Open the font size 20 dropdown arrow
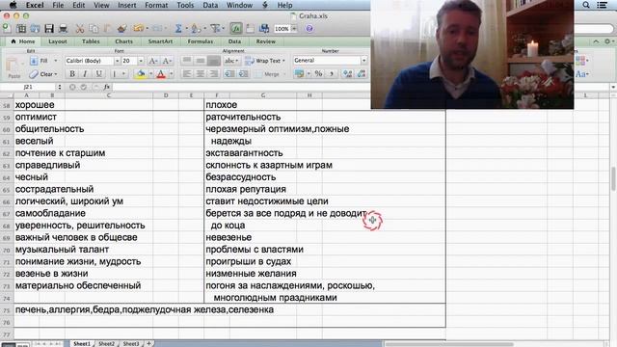This screenshot has height=347, width=617. tap(141, 61)
